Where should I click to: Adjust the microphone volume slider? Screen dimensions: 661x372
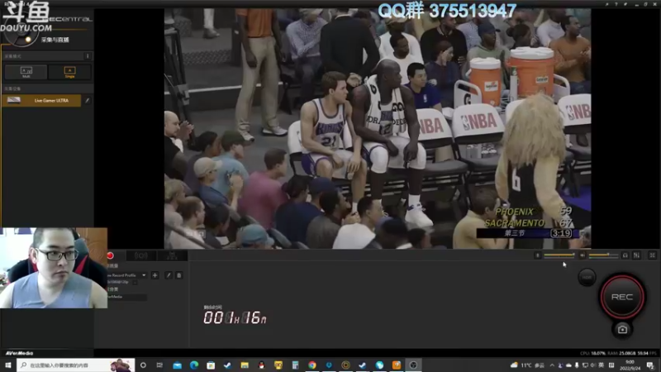click(x=559, y=255)
